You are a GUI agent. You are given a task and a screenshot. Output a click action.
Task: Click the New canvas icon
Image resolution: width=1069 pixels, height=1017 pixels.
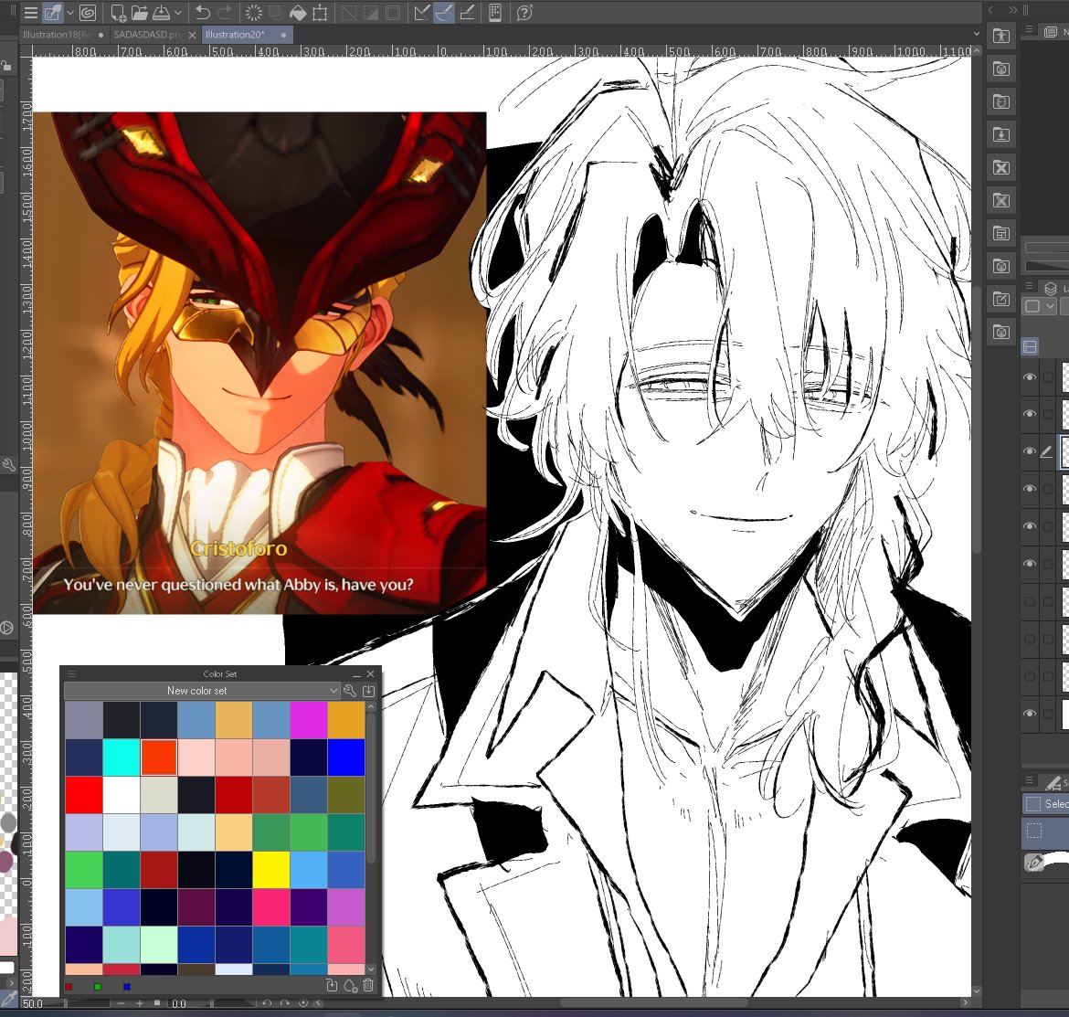pos(118,13)
